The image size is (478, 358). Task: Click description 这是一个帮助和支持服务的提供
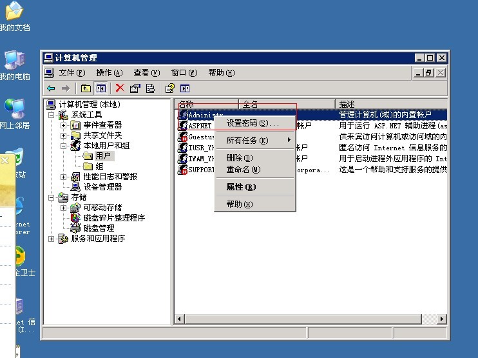[393, 170]
